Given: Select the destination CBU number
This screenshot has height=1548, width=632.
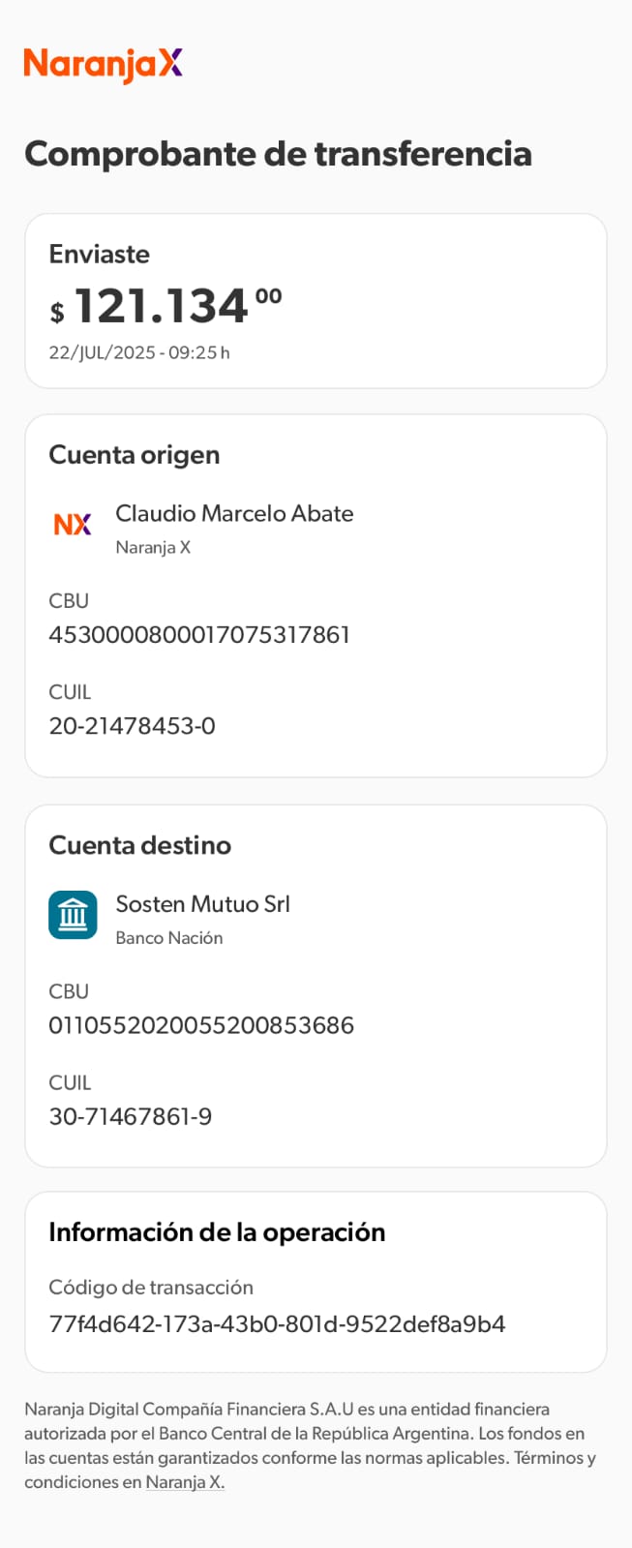Looking at the screenshot, I should pos(201,1025).
